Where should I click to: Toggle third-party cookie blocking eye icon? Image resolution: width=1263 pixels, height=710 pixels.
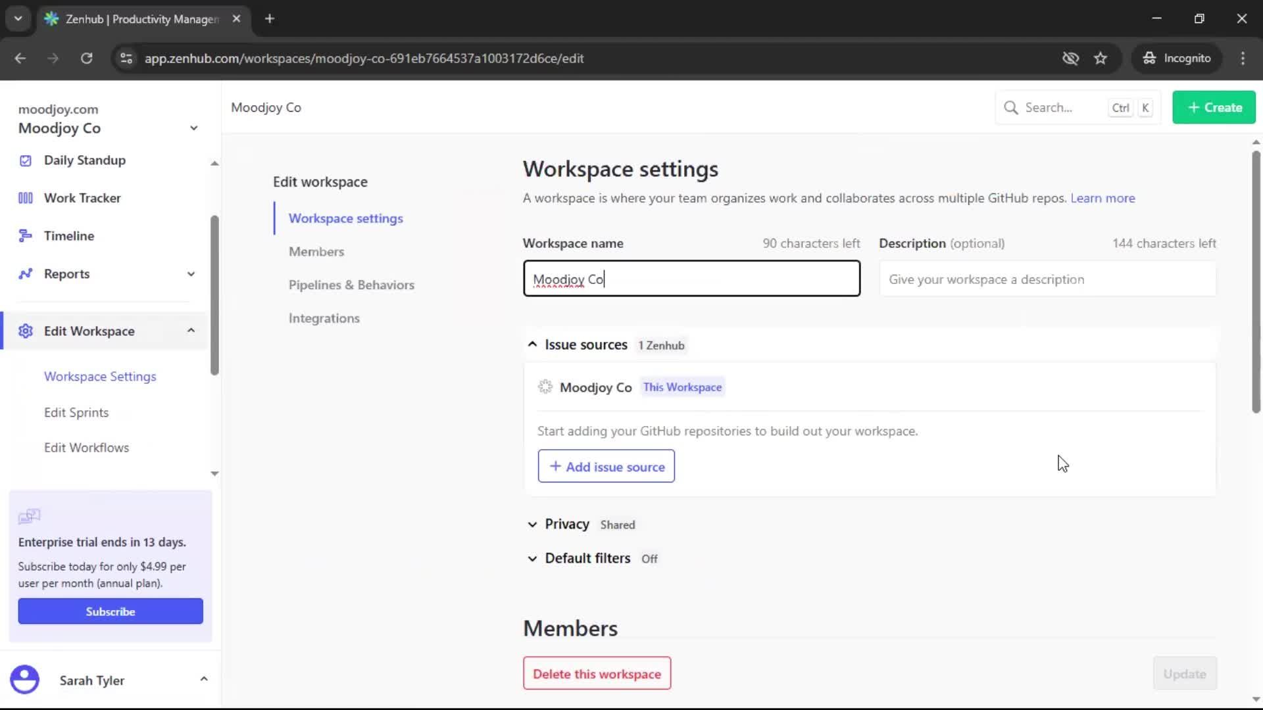point(1071,59)
